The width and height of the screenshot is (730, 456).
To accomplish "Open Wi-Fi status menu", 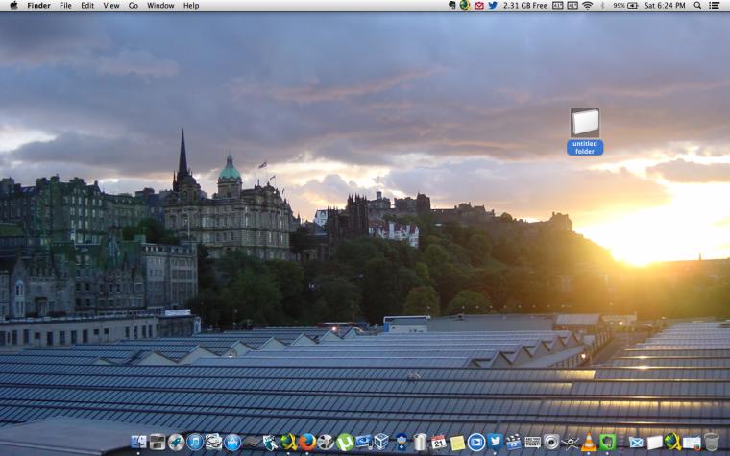I will point(588,6).
